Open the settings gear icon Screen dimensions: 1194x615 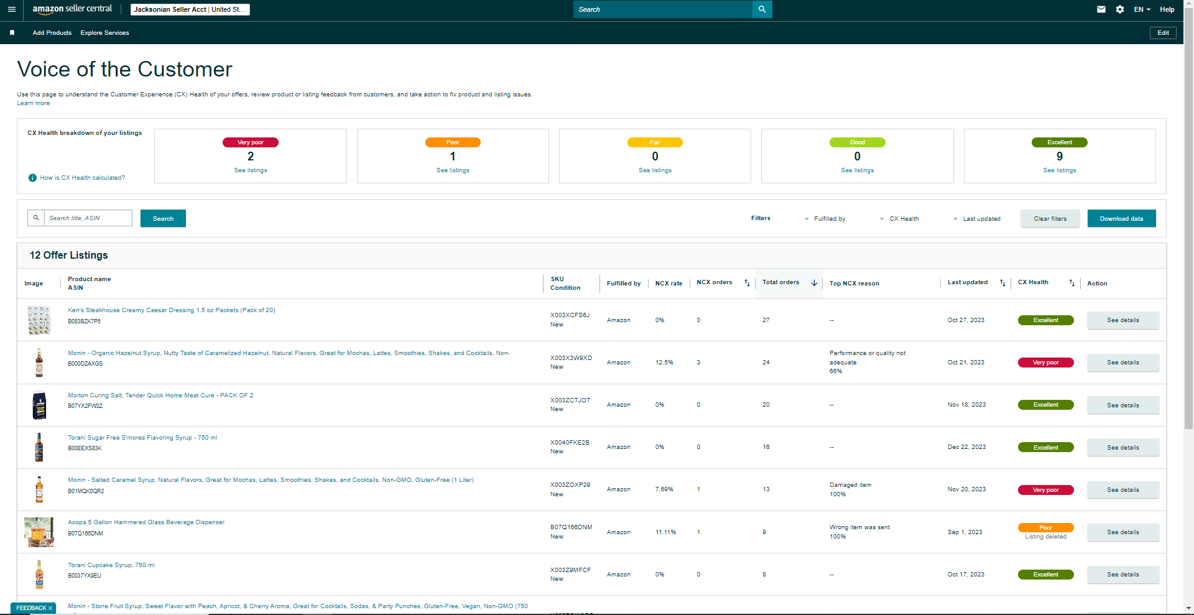point(1120,9)
